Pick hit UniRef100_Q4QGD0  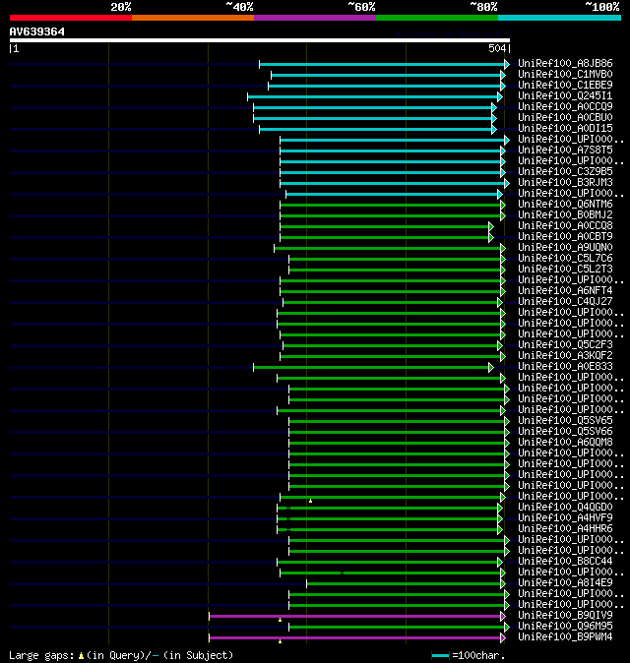tap(565, 508)
